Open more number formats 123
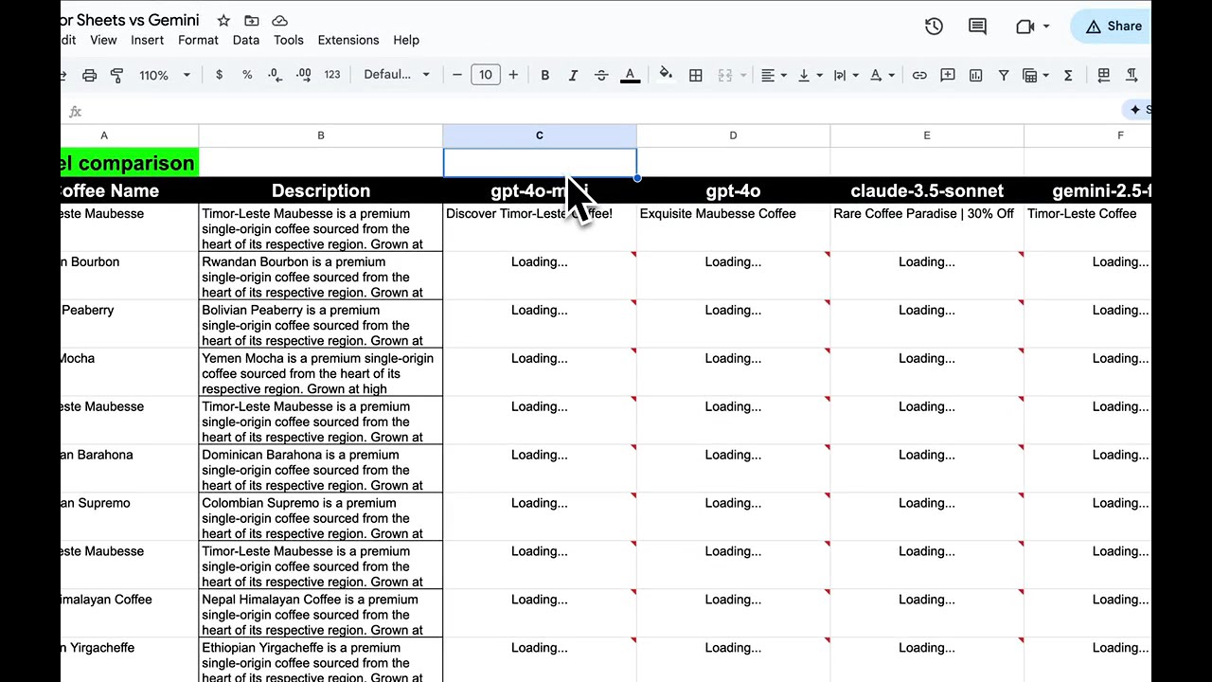Viewport: 1212px width, 682px height. coord(332,75)
